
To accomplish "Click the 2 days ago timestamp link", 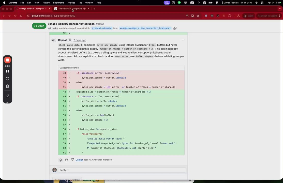I will tap(80, 40).
